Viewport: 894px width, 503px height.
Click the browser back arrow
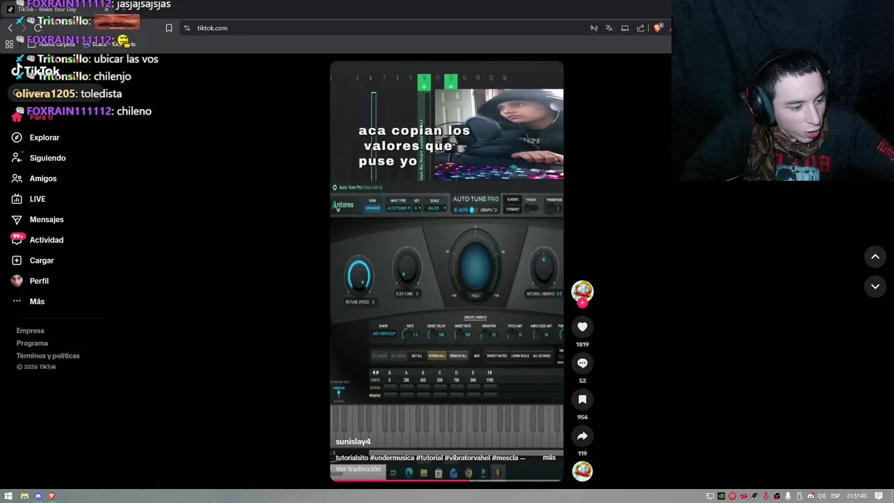tap(10, 28)
